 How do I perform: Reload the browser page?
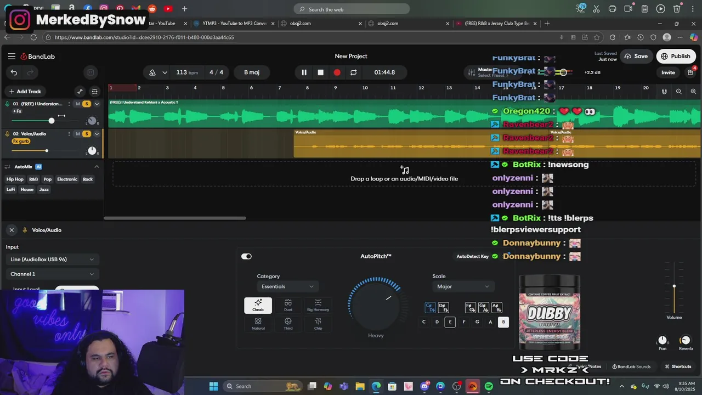coord(33,37)
